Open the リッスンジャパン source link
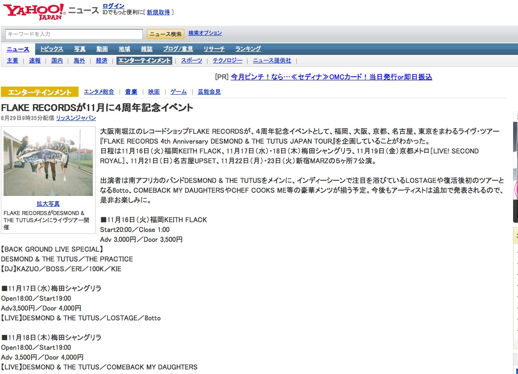 [76, 118]
